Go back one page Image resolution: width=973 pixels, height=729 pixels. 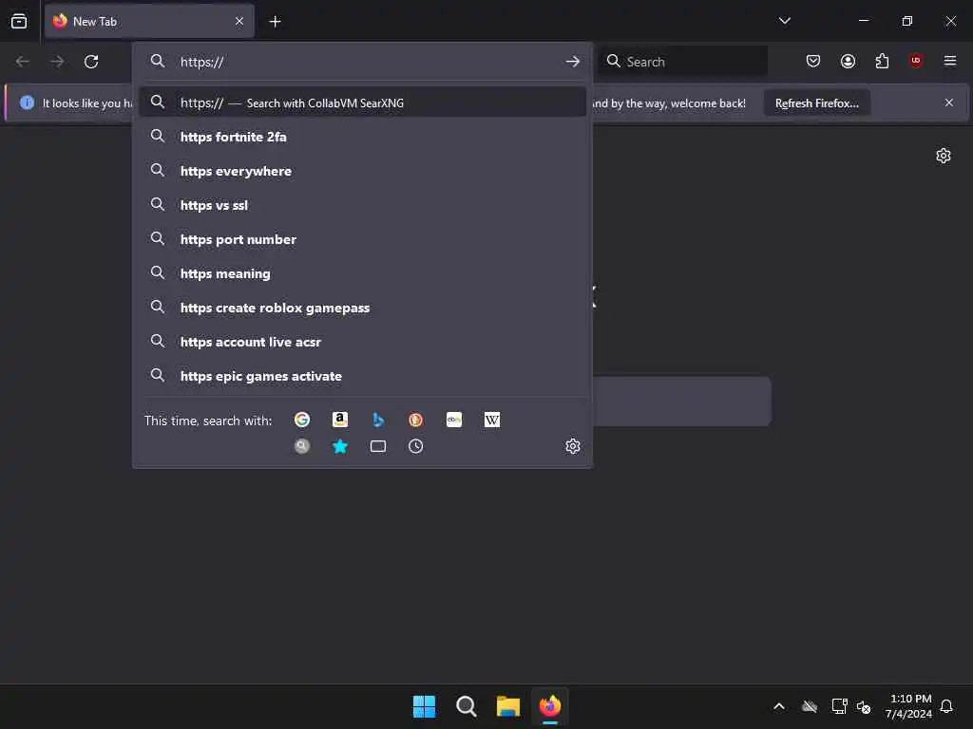coord(23,62)
